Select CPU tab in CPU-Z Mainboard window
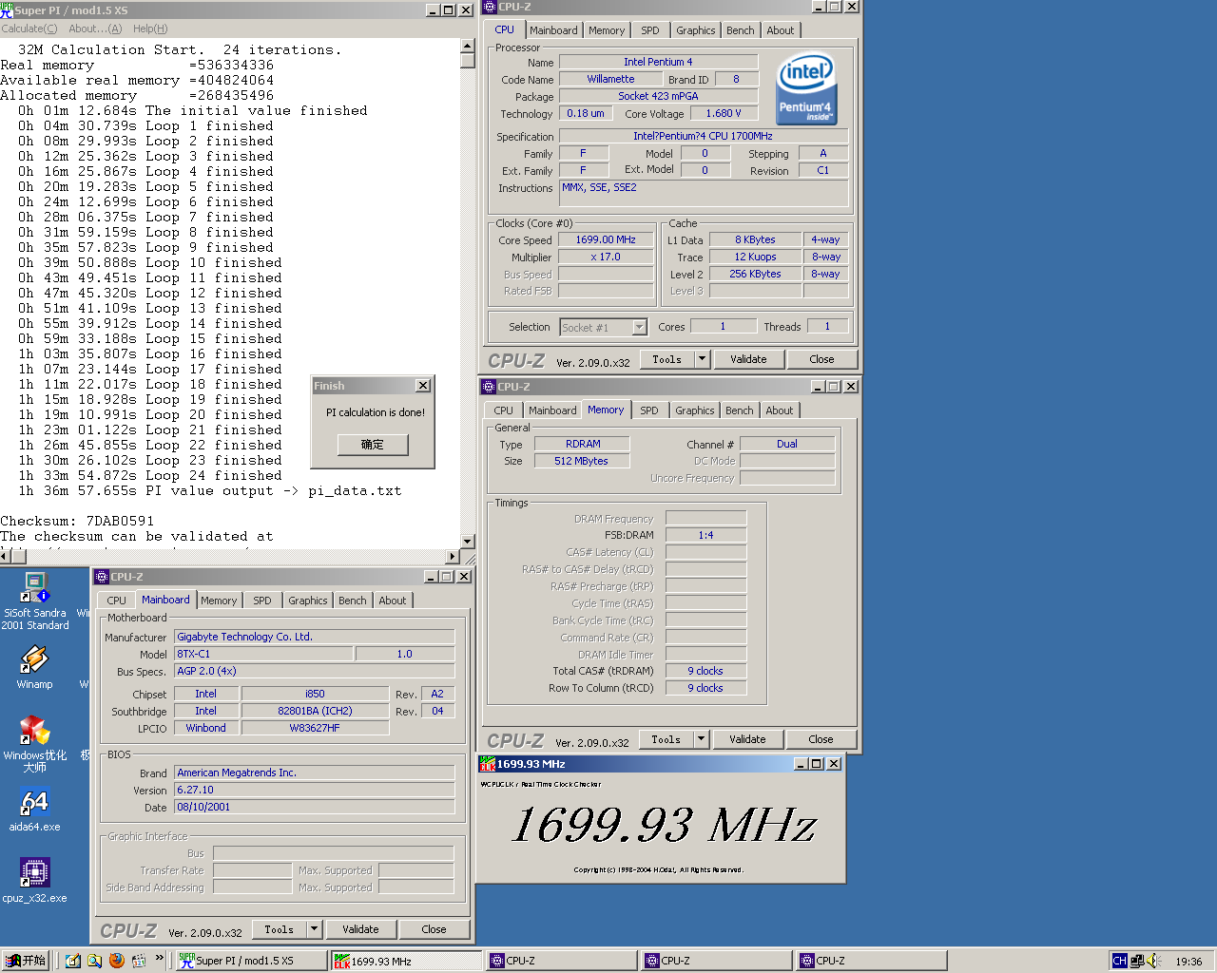1217x973 pixels. pyautogui.click(x=117, y=601)
